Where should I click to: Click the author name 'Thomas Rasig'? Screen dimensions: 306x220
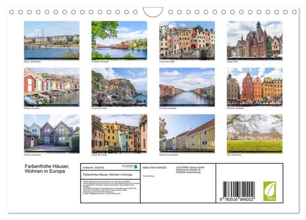(x=148, y=176)
